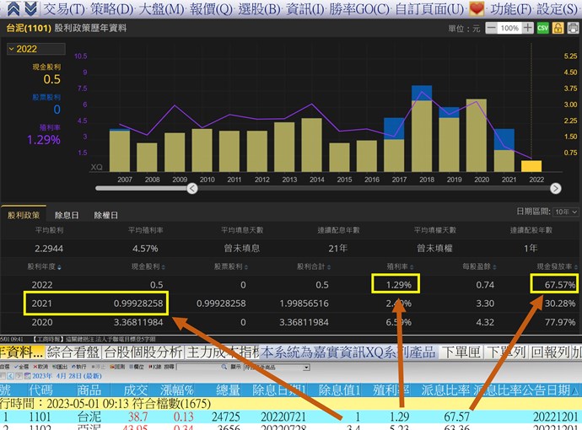This screenshot has height=430, width=582.
Task: Open the 日期區間 10年 dropdown
Action: point(564,212)
